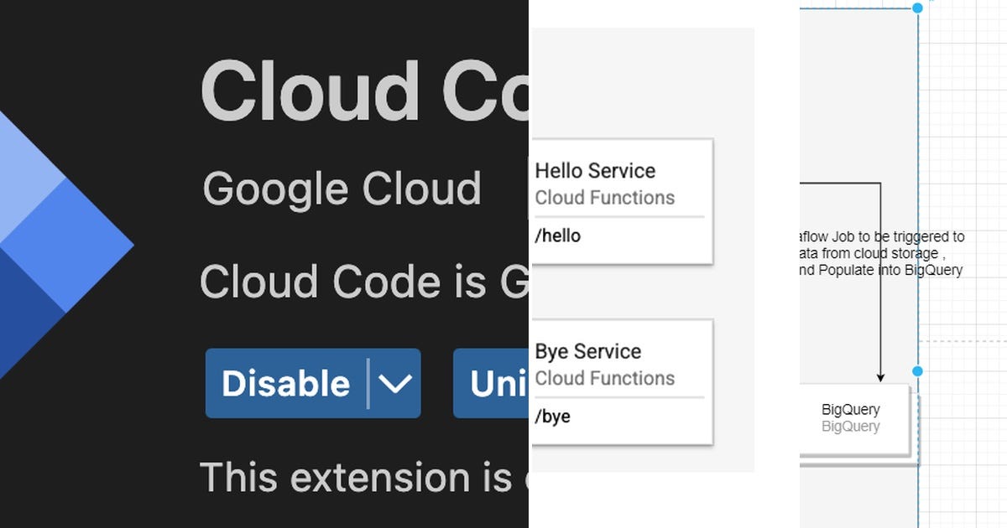Click the Disable button

(x=285, y=383)
